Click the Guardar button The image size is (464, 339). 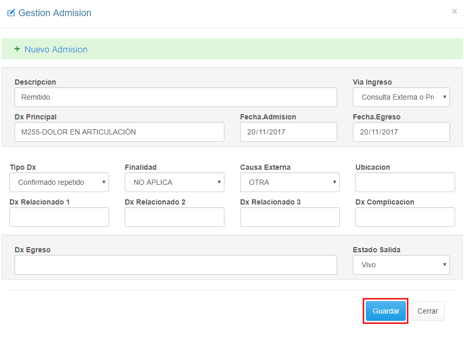point(386,311)
